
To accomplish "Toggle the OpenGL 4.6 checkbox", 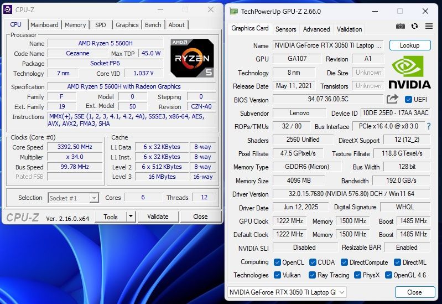I will 388,275.
